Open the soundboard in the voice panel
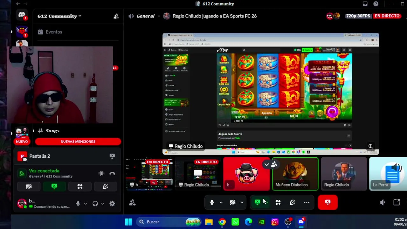 [105, 187]
